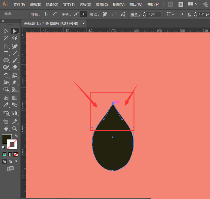The height and width of the screenshot is (199, 210).
Task: Select the Magic Wand tool
Action: coord(6,38)
